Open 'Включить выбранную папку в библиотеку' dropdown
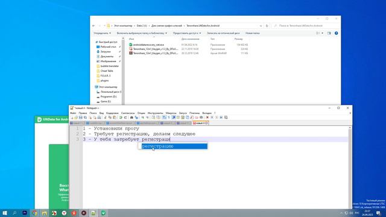The image size is (386, 217). pyautogui.click(x=142, y=33)
